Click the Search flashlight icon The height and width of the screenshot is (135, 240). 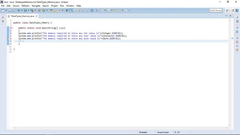(x=59, y=10)
